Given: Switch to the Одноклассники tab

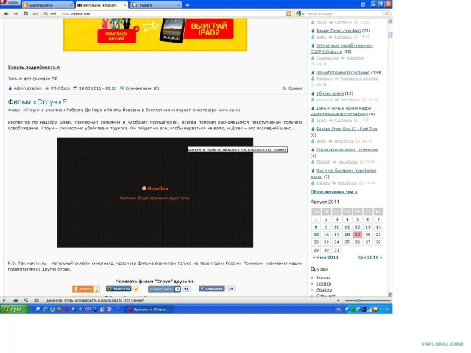Looking at the screenshot, I should [x=48, y=5].
